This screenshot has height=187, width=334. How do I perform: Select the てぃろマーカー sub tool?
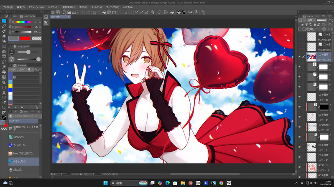24,145
